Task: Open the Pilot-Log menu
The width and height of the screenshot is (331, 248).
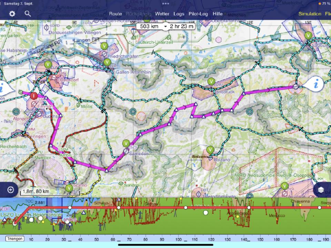Action: [198, 14]
